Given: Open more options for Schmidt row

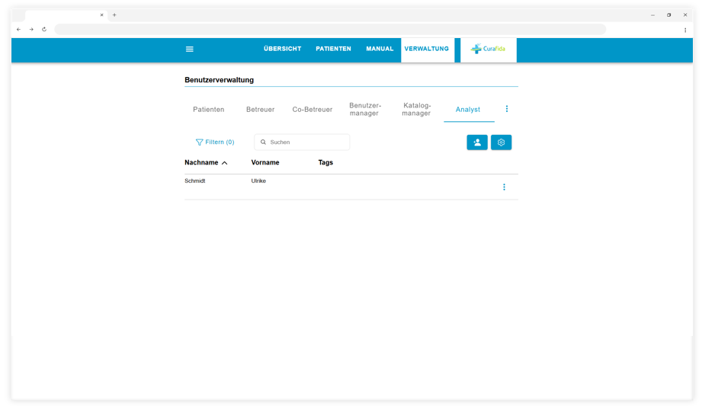Looking at the screenshot, I should pyautogui.click(x=504, y=187).
